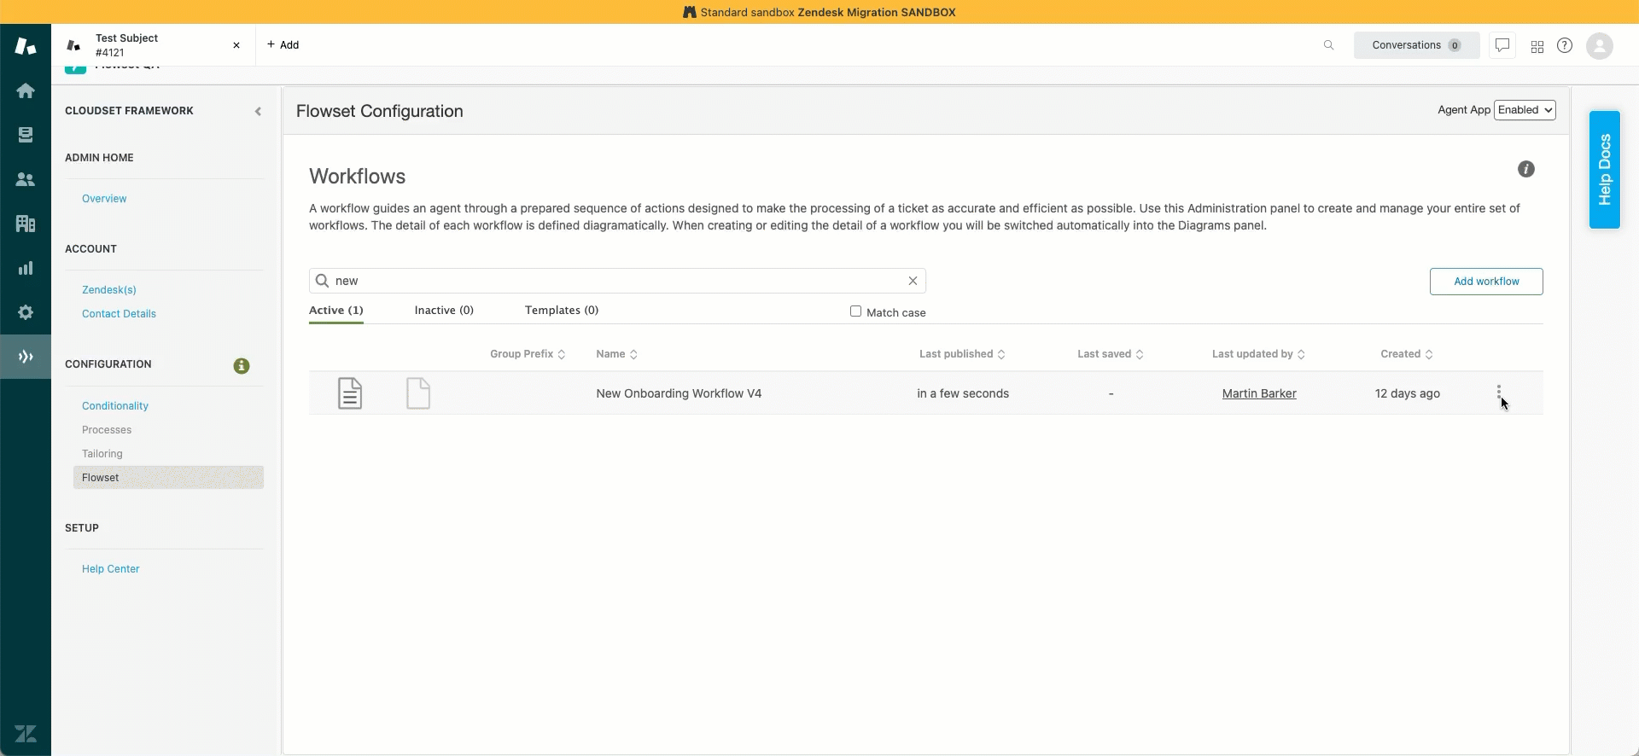Open the Zendesk products grid icon
The width and height of the screenshot is (1639, 756).
click(1537, 47)
